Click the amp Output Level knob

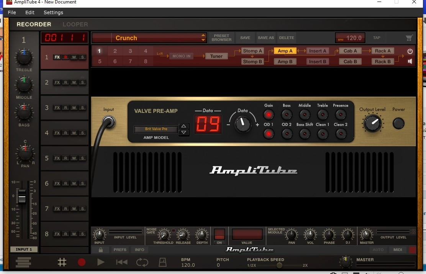372,123
